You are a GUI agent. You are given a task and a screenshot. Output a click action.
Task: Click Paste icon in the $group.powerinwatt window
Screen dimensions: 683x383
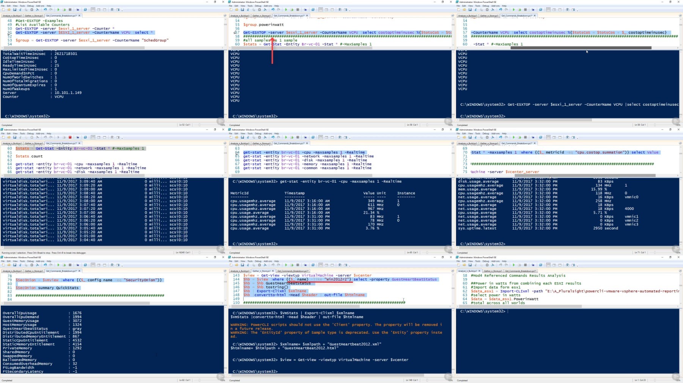pyautogui.click(x=260, y=10)
